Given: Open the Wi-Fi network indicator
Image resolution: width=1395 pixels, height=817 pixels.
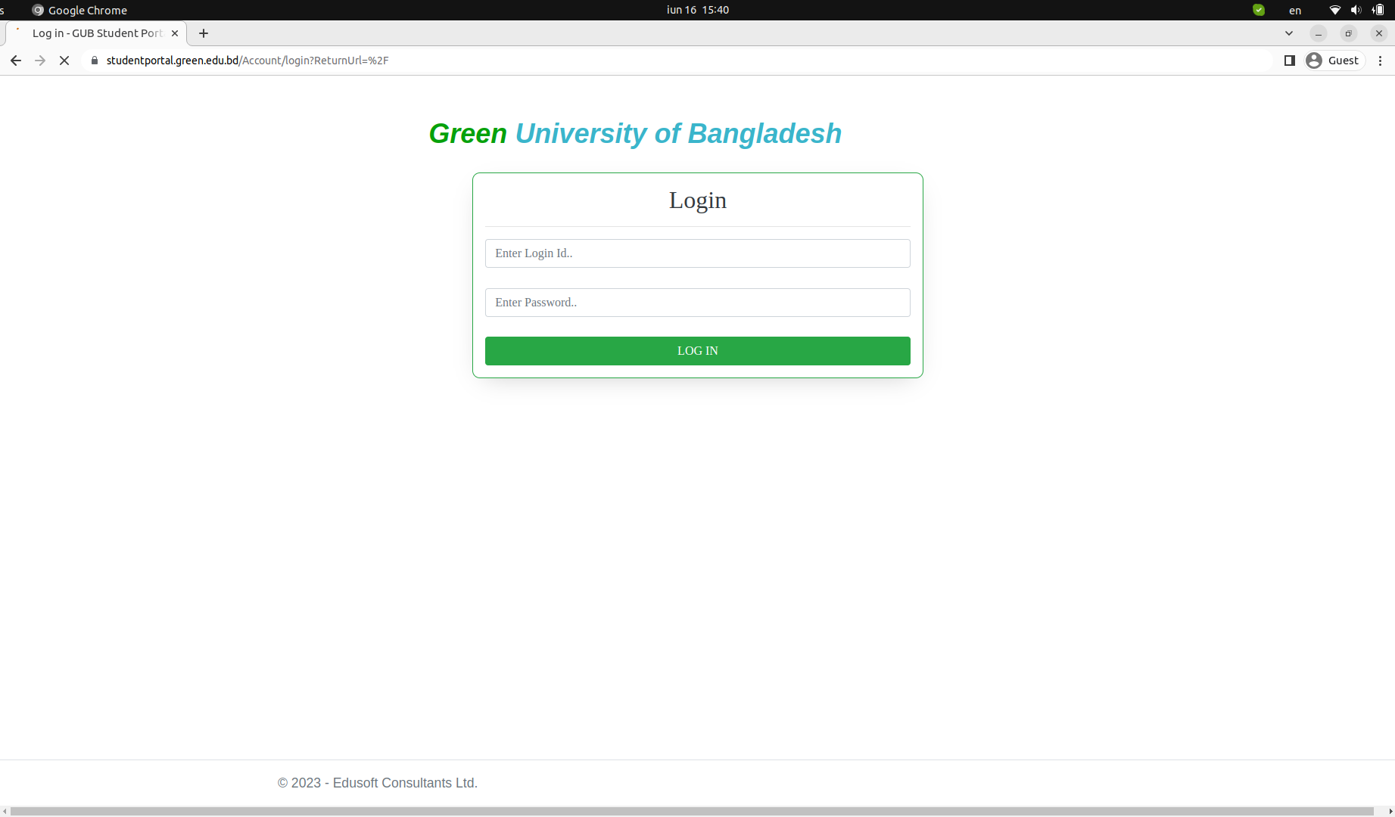Looking at the screenshot, I should point(1334,10).
